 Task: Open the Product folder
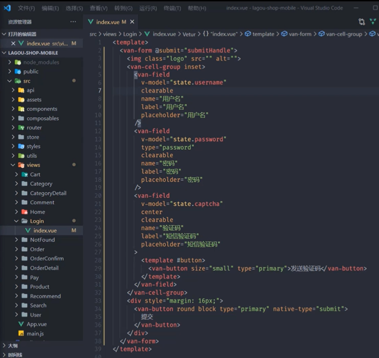[39, 287]
